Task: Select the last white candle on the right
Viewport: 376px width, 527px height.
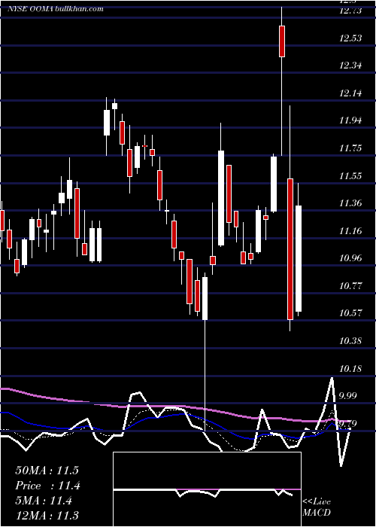Action: coord(298,258)
